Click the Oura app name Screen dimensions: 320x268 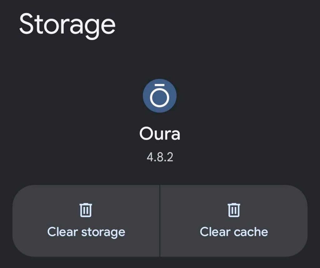(x=160, y=134)
